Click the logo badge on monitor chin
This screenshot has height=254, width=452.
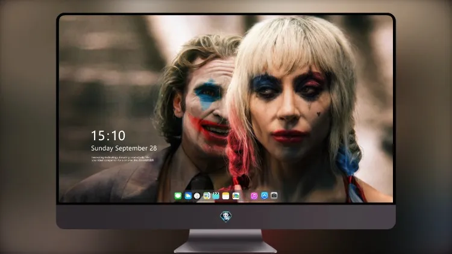pyautogui.click(x=226, y=216)
